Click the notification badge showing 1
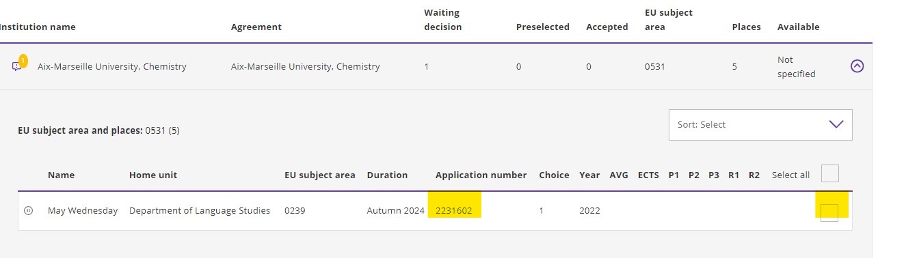 click(x=23, y=61)
